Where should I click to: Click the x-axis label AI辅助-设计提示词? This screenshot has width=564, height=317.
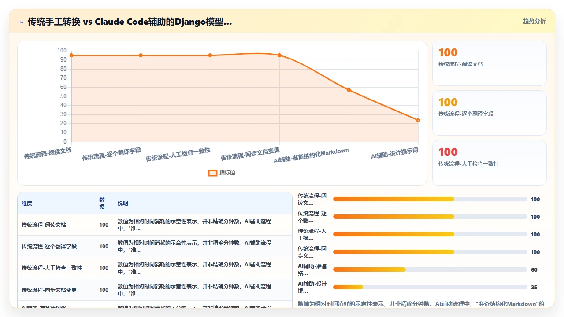coord(394,153)
